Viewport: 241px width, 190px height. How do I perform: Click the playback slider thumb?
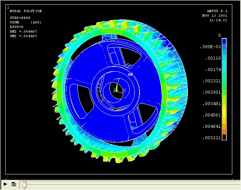tap(24, 185)
